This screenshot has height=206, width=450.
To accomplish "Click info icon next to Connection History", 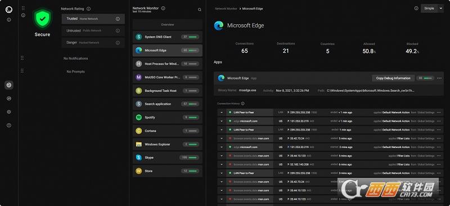I will (243, 104).
